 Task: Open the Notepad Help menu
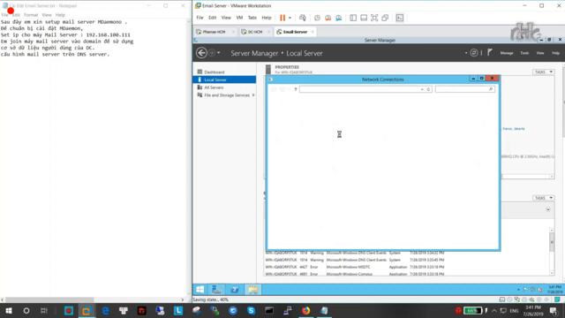click(x=60, y=15)
